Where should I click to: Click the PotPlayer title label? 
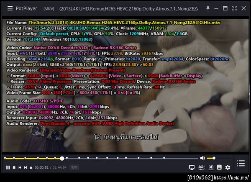click(26, 8)
